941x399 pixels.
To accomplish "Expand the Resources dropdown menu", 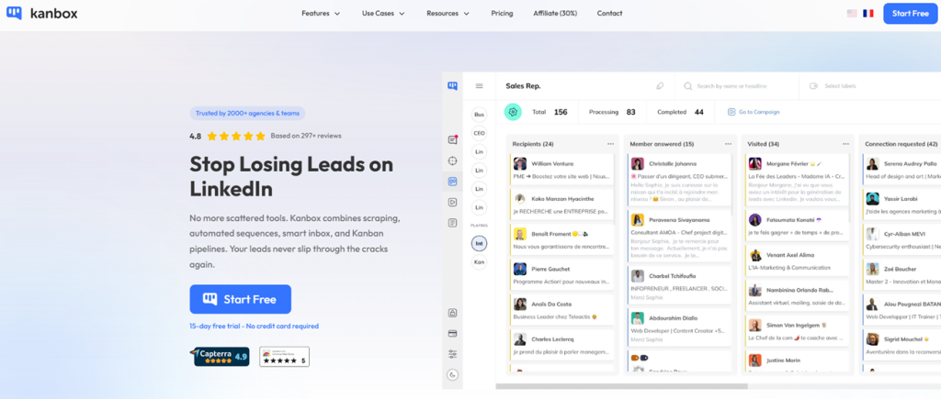I will (448, 13).
